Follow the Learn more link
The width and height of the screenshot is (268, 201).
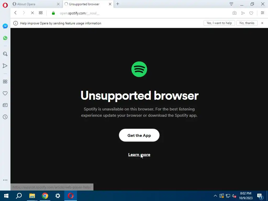[x=139, y=155]
